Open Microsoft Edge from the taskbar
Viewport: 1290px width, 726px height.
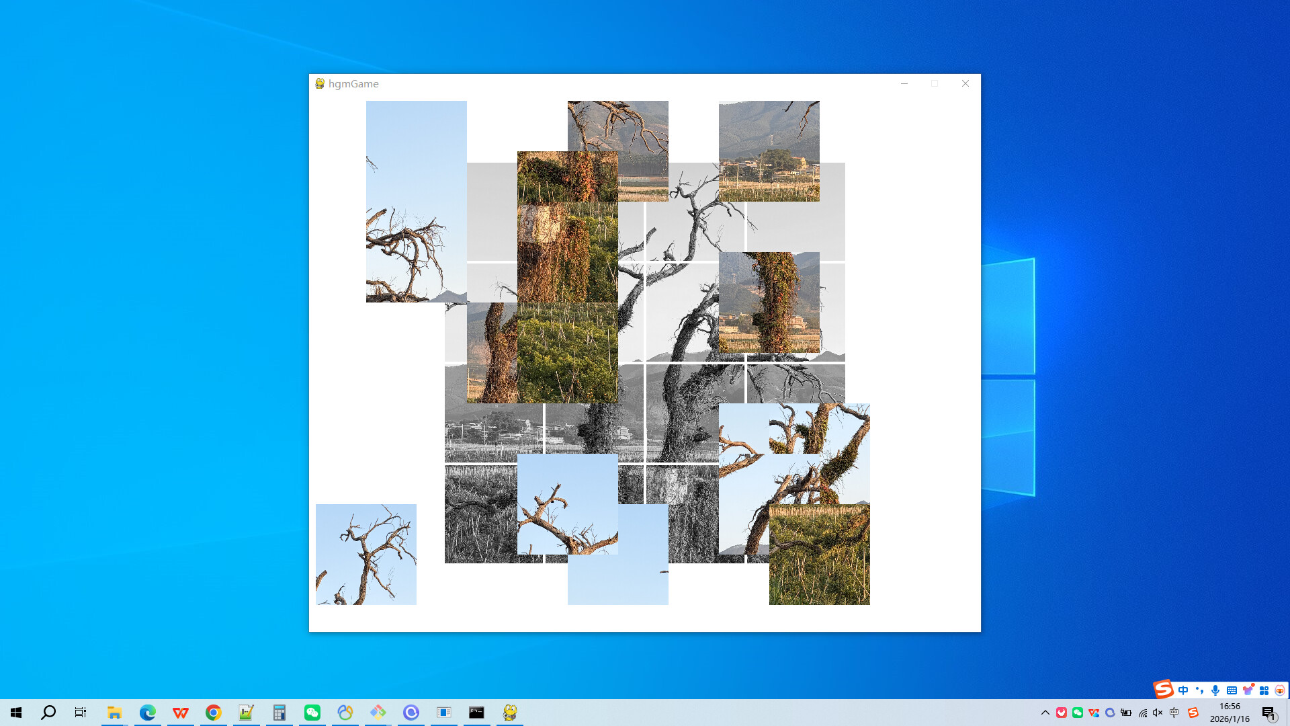pyautogui.click(x=147, y=712)
